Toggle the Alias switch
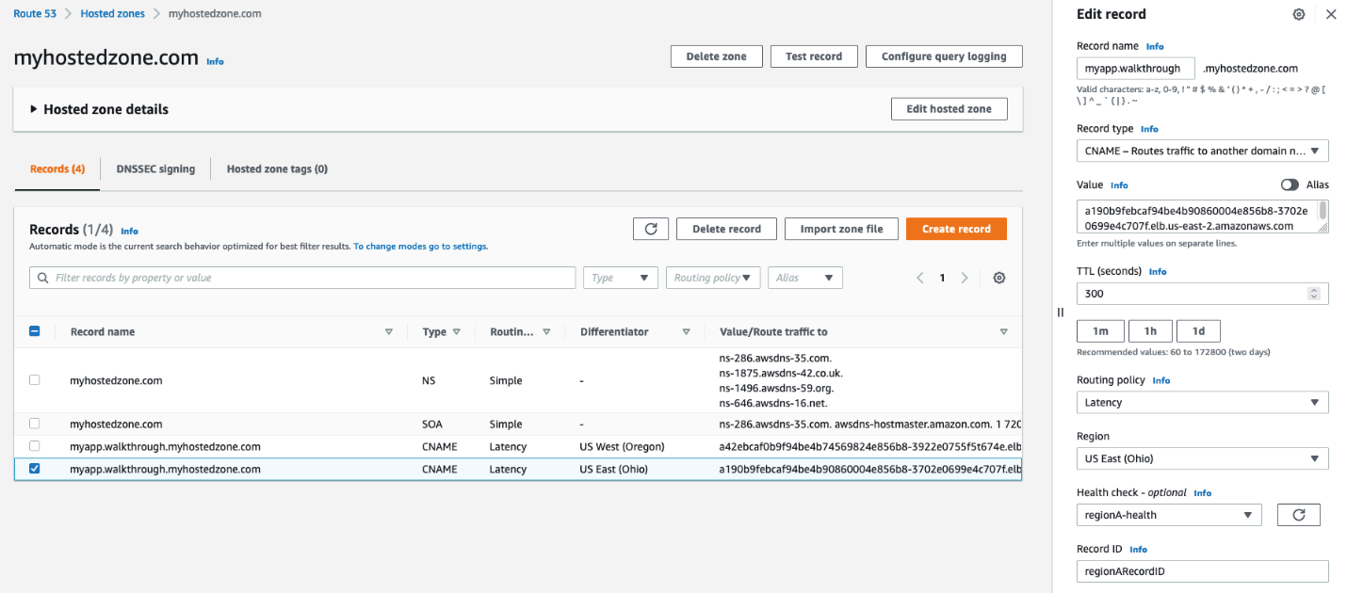The height and width of the screenshot is (593, 1347). pos(1289,185)
